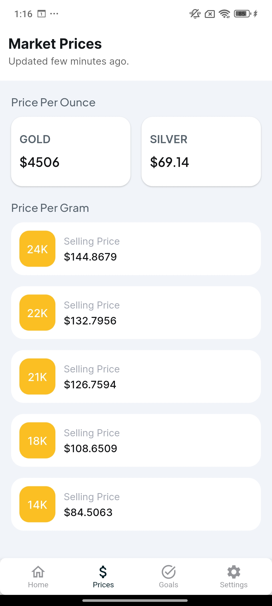272x606 pixels.
Task: Tap the 22K gold badge
Action: click(37, 313)
